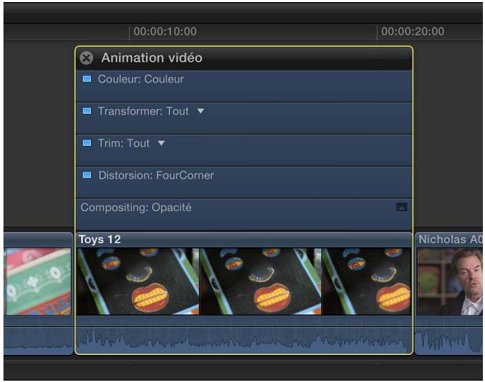This screenshot has width=485, height=382.
Task: Click the 00:00:20:00 ruler timecode
Action: (413, 31)
